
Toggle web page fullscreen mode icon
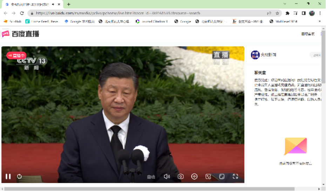(x=222, y=177)
